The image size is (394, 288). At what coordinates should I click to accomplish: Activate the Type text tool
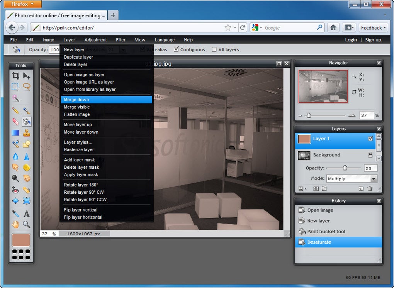(27, 213)
